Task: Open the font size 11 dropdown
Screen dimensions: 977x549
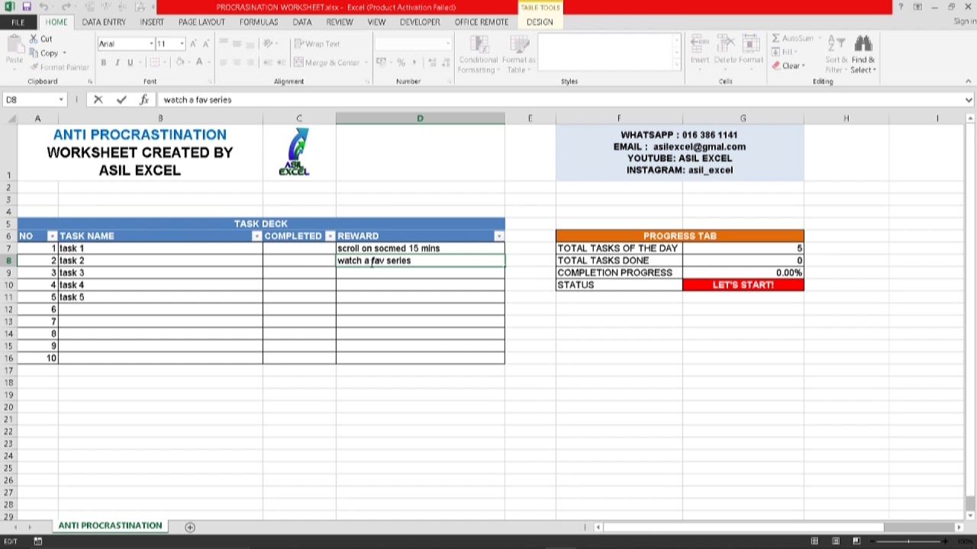Action: coord(182,43)
